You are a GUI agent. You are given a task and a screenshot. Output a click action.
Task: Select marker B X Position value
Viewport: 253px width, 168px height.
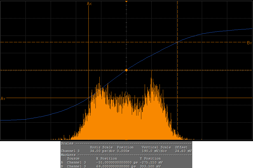(x=116, y=166)
